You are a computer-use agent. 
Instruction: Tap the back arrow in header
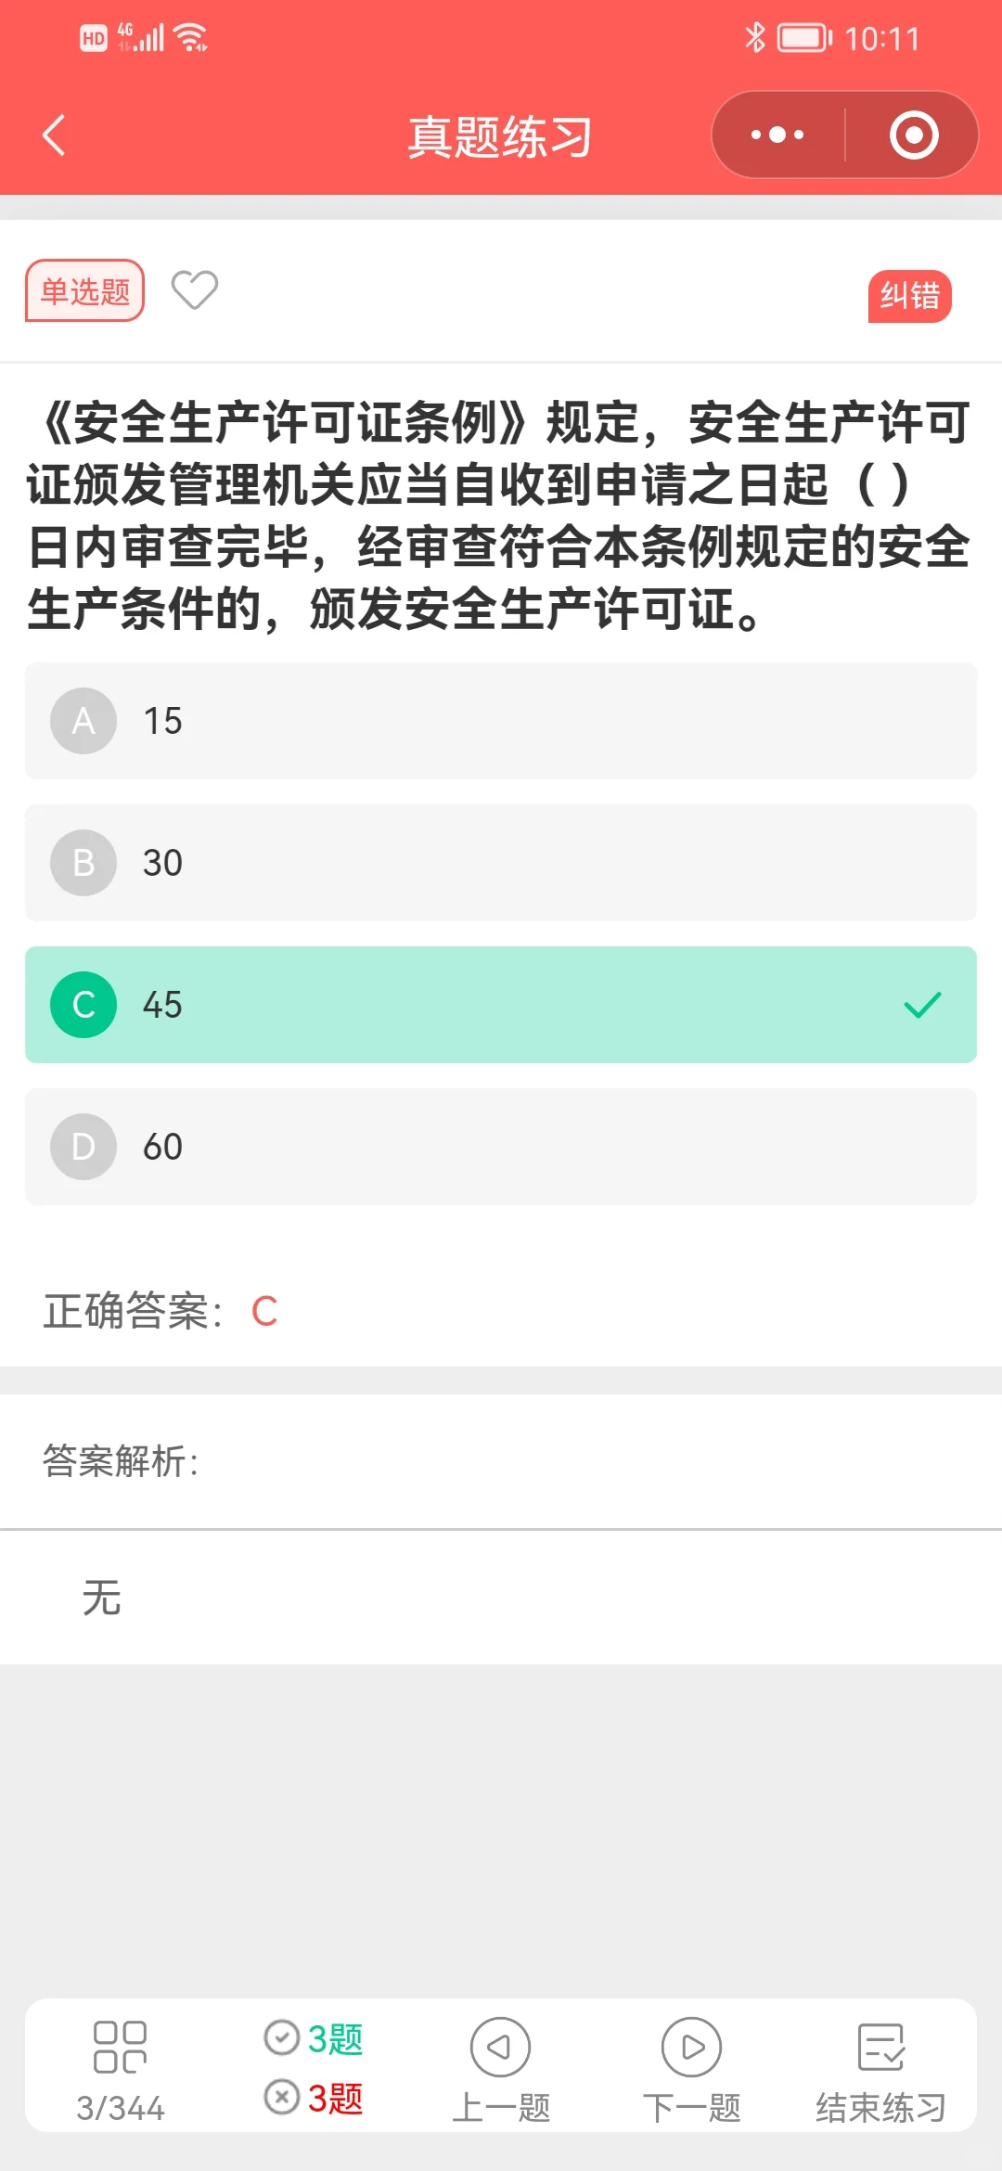pyautogui.click(x=55, y=135)
